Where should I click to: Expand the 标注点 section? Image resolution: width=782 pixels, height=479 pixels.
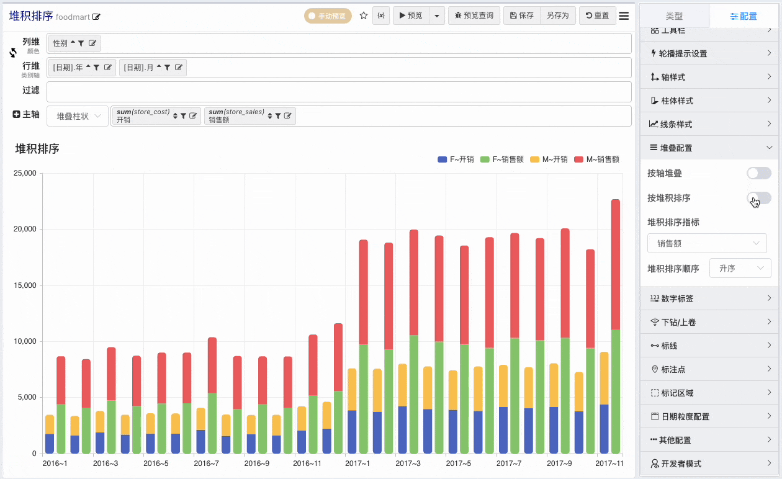[711, 369]
